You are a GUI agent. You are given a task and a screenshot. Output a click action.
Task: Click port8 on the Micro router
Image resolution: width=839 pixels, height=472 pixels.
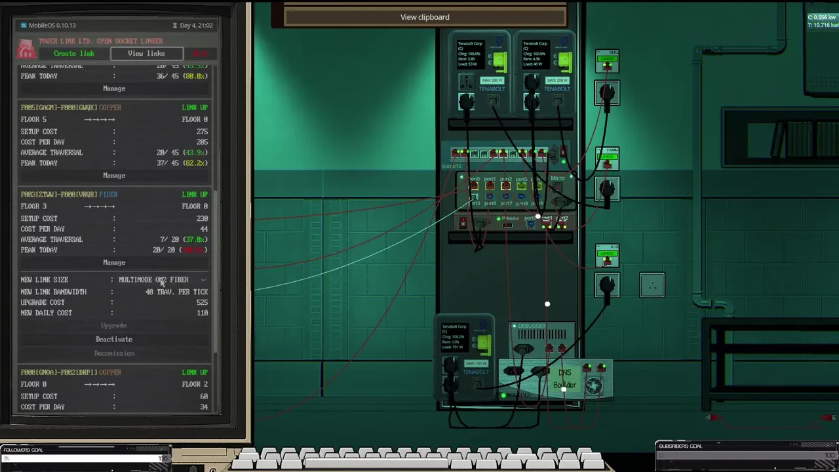click(x=522, y=196)
